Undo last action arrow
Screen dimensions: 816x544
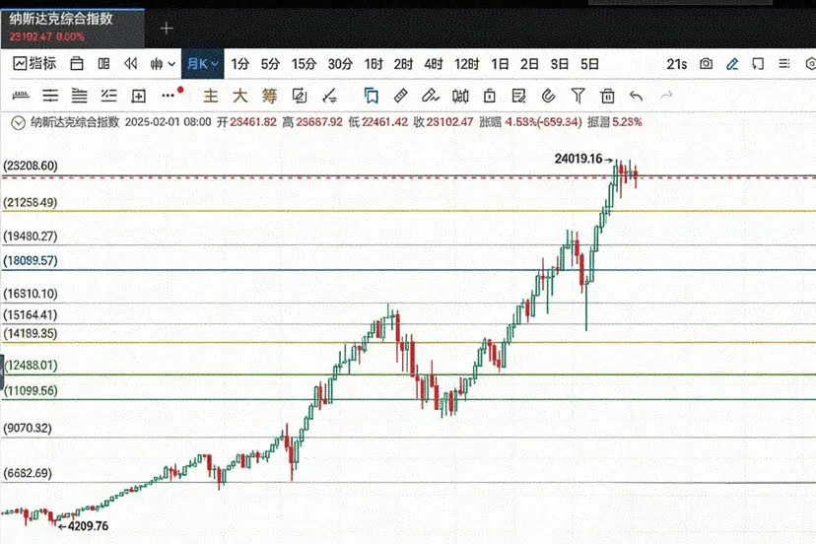636,96
